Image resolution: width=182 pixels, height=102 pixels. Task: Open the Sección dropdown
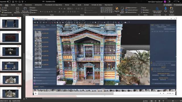pos(33,12)
